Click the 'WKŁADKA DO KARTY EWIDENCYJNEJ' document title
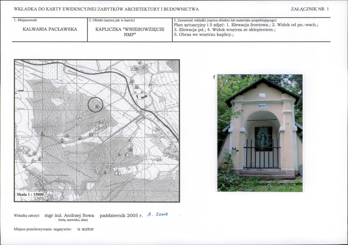 click(x=106, y=9)
